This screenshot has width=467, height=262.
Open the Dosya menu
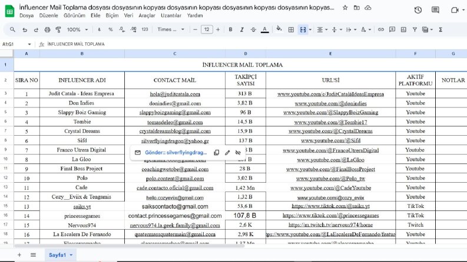coord(27,15)
